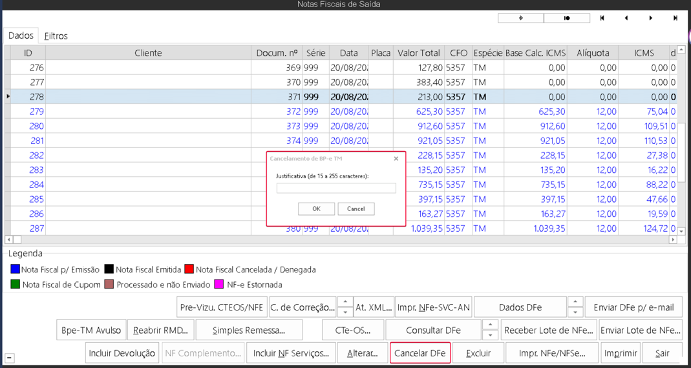Click Enviar DFe p/ e-mail button
This screenshot has width=691, height=368.
[x=633, y=307]
